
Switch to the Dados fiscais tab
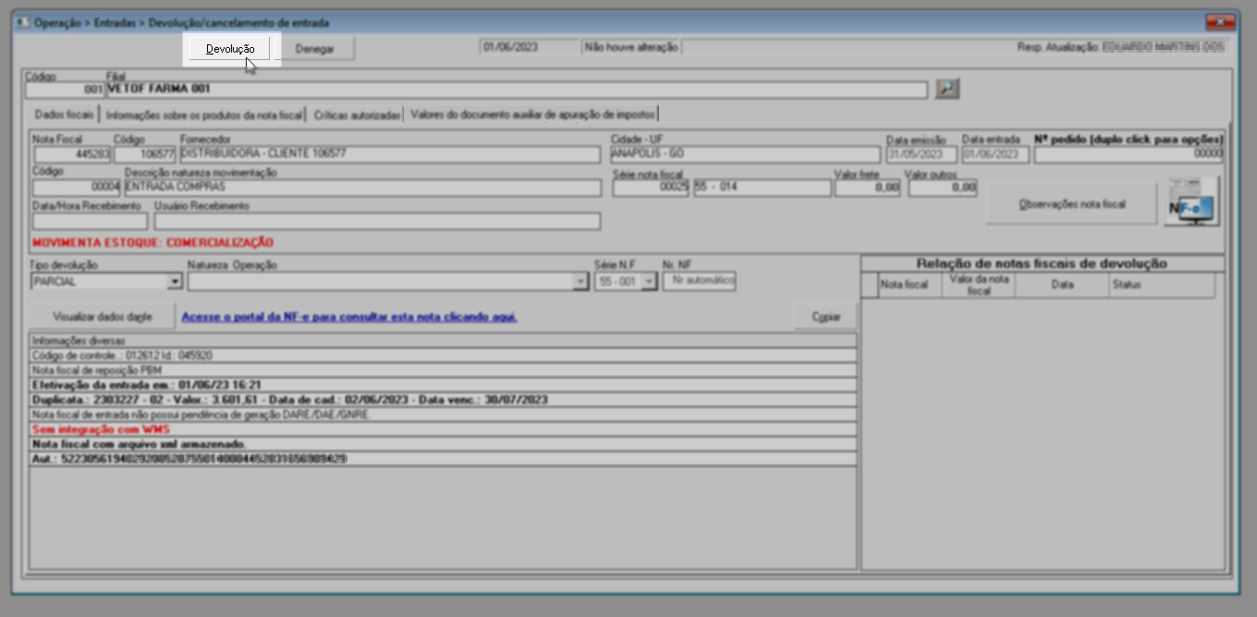coord(64,115)
